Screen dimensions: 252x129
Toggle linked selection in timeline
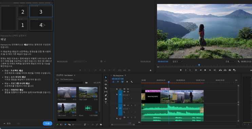[x=122, y=82]
